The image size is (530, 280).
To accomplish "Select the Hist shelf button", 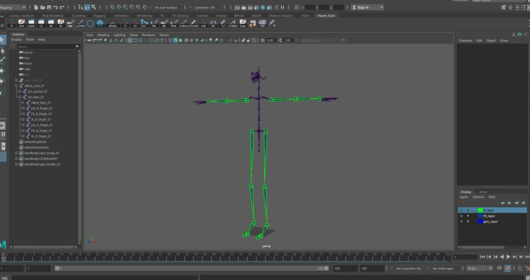I will (22, 23).
